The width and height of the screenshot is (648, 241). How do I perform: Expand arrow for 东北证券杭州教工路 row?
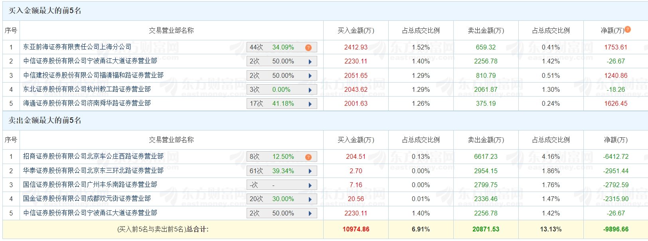tap(310, 90)
